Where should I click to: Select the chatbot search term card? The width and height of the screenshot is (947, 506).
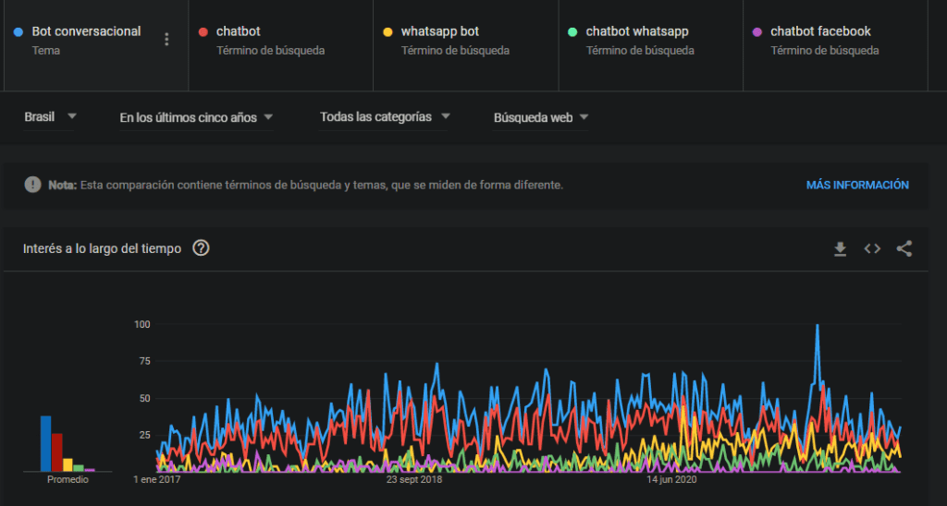coord(281,45)
